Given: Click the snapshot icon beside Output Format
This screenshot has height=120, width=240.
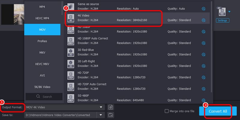Looking at the screenshot, I should (x=111, y=107).
